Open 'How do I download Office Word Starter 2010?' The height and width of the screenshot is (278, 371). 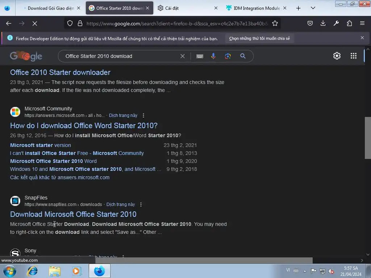[84, 126]
